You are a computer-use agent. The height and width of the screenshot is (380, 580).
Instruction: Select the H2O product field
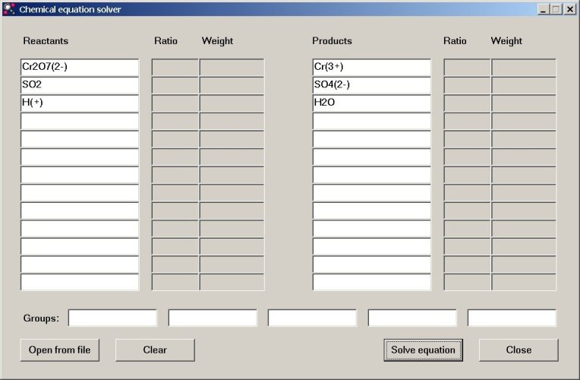(372, 103)
